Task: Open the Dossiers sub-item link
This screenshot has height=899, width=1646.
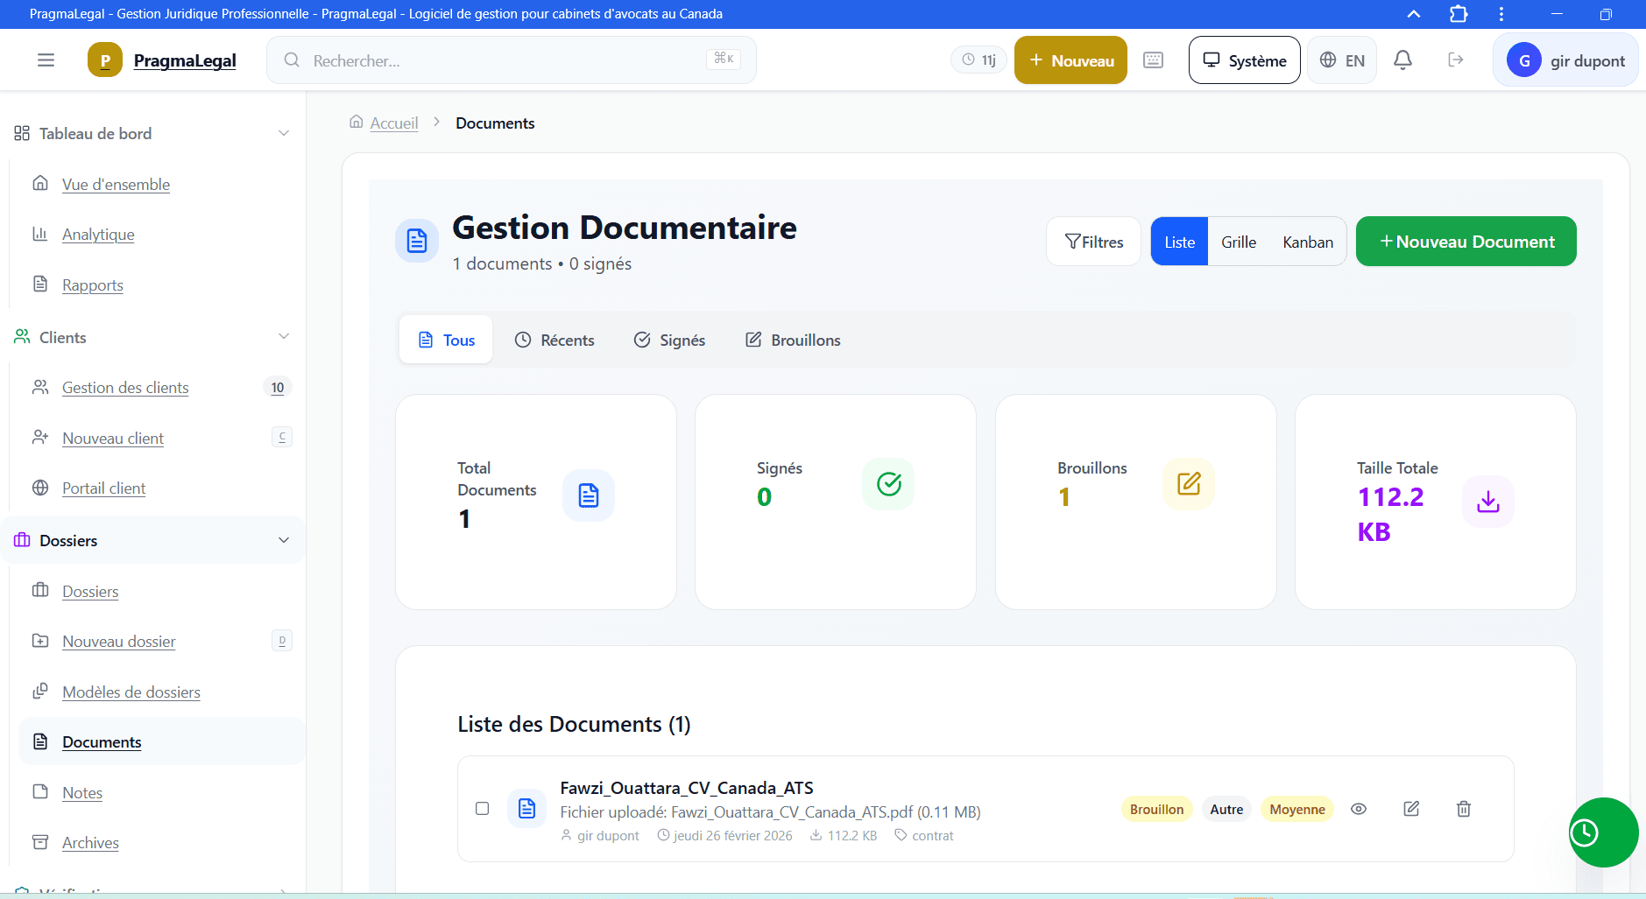Action: [x=90, y=592]
